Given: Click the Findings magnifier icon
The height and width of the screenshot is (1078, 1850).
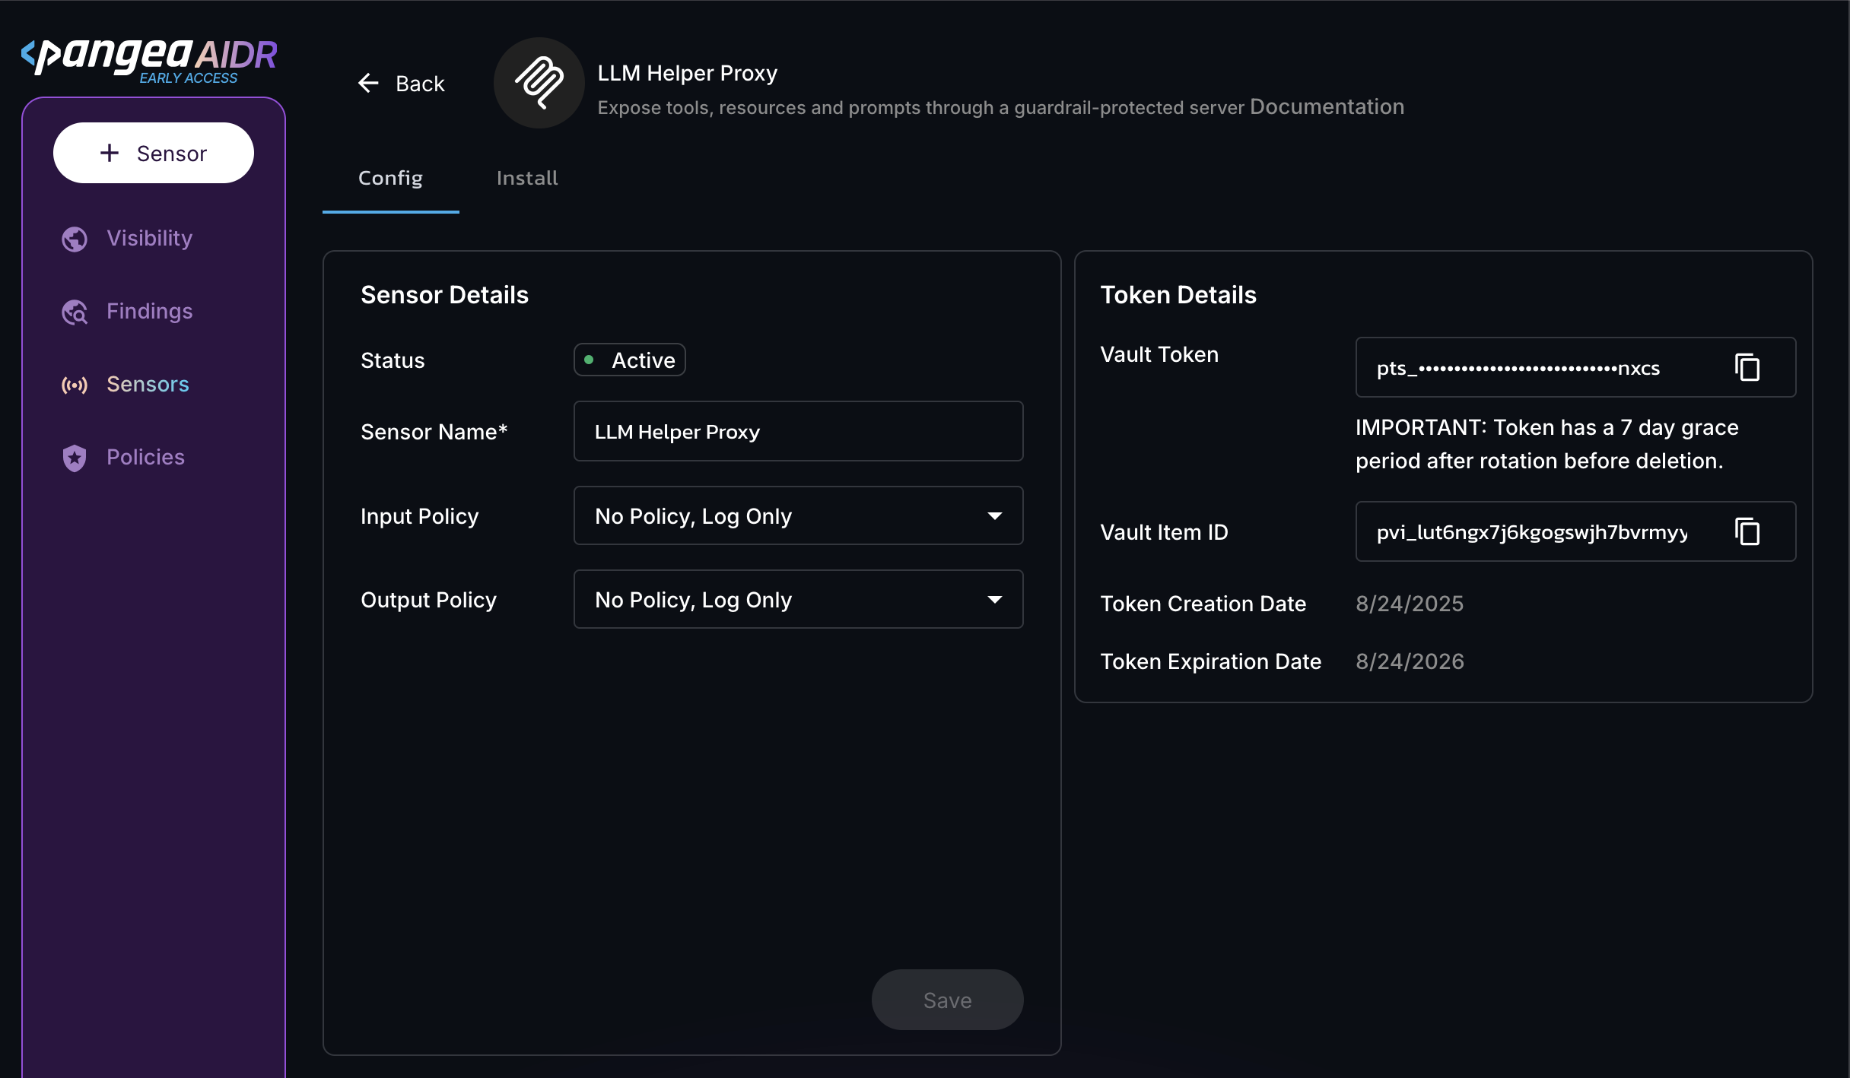Looking at the screenshot, I should point(75,312).
